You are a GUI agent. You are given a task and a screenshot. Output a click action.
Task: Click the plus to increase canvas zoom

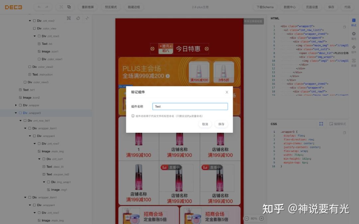[x=262, y=219]
